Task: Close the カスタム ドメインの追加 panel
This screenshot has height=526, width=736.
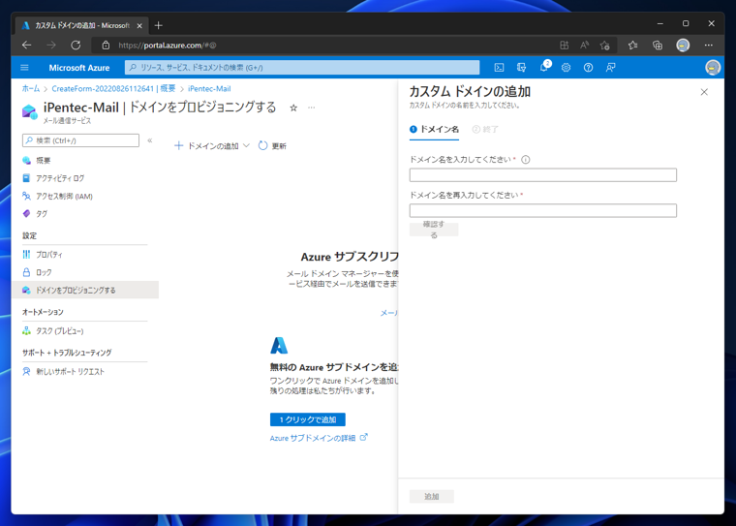Action: tap(704, 92)
